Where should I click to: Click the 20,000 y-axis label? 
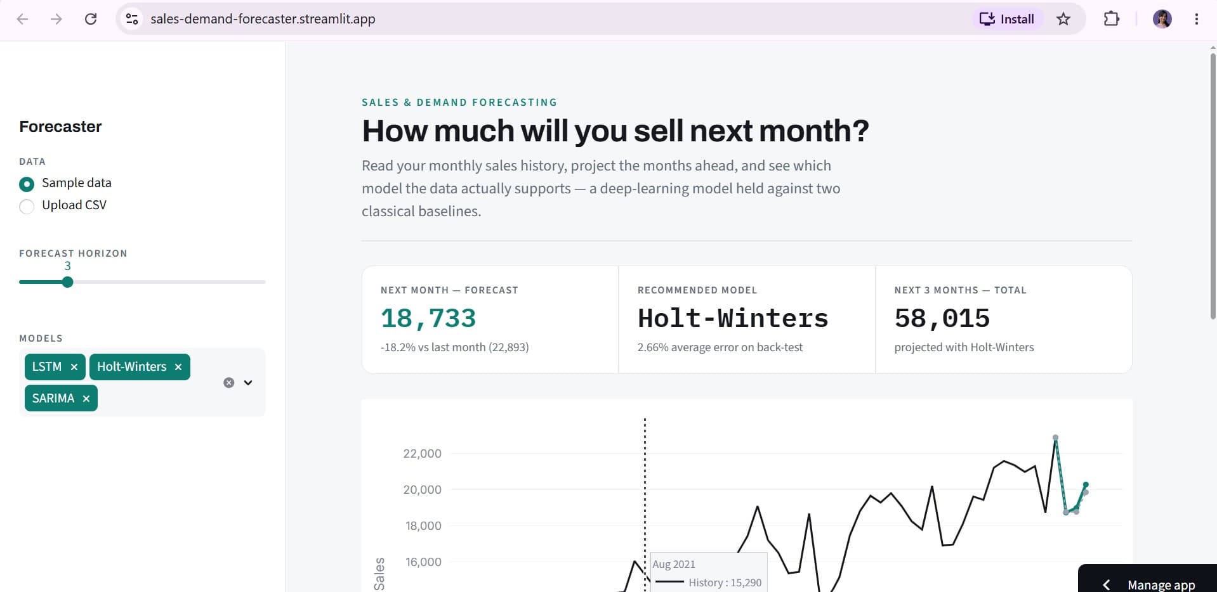click(423, 490)
